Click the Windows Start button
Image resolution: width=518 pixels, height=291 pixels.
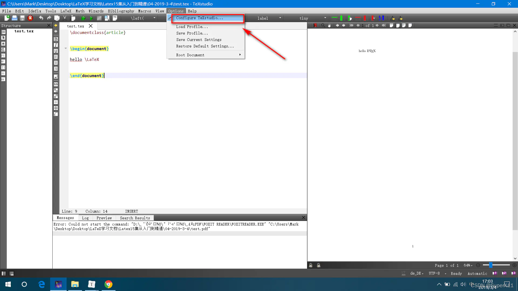coord(8,284)
